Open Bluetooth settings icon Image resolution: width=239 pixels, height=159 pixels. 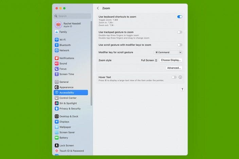57,45
